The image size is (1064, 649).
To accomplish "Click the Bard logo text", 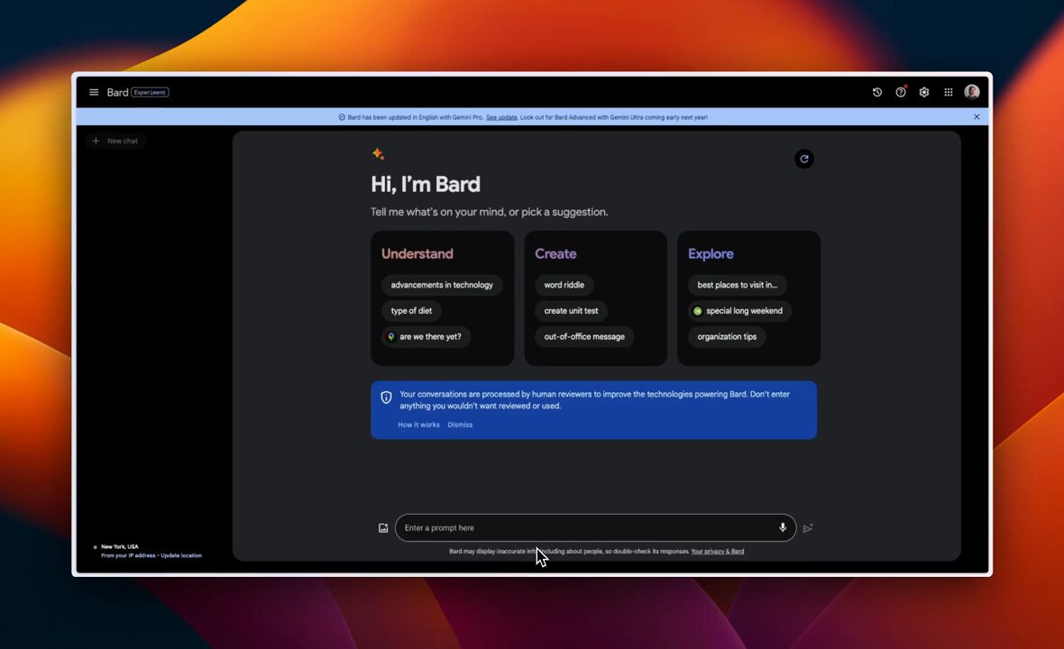I will click(117, 92).
